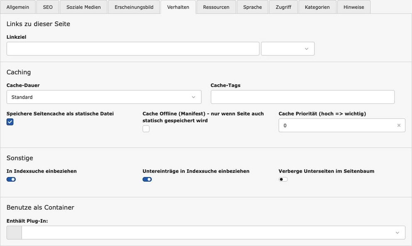Uncheck Speichere Seitencache als statische Datei
412x246 pixels.
(x=10, y=122)
